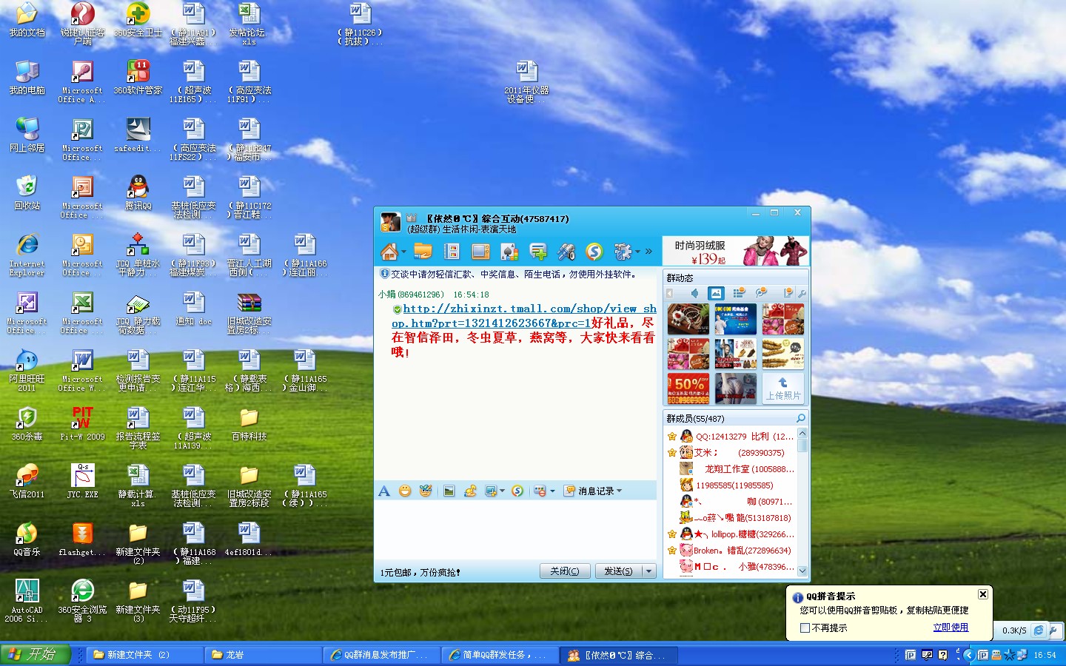
Task: Expand the group settings gear dropdown arrow
Action: [x=637, y=252]
